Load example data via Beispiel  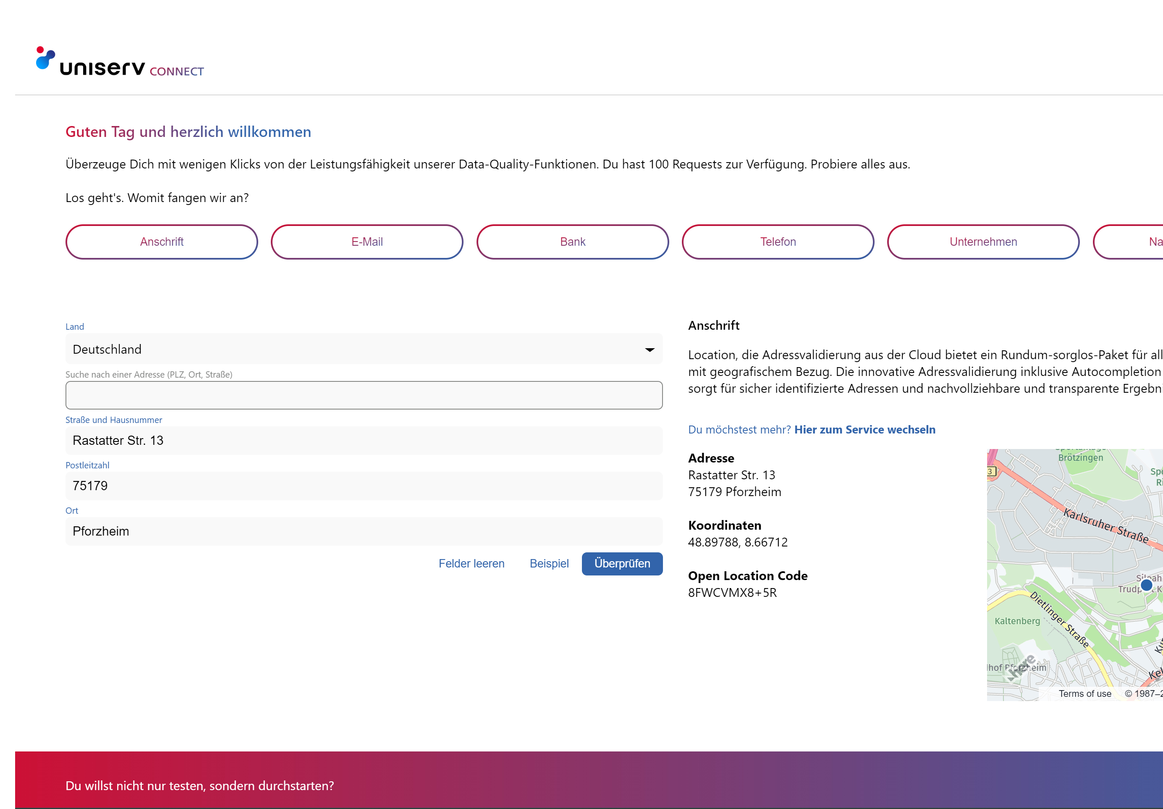click(549, 563)
